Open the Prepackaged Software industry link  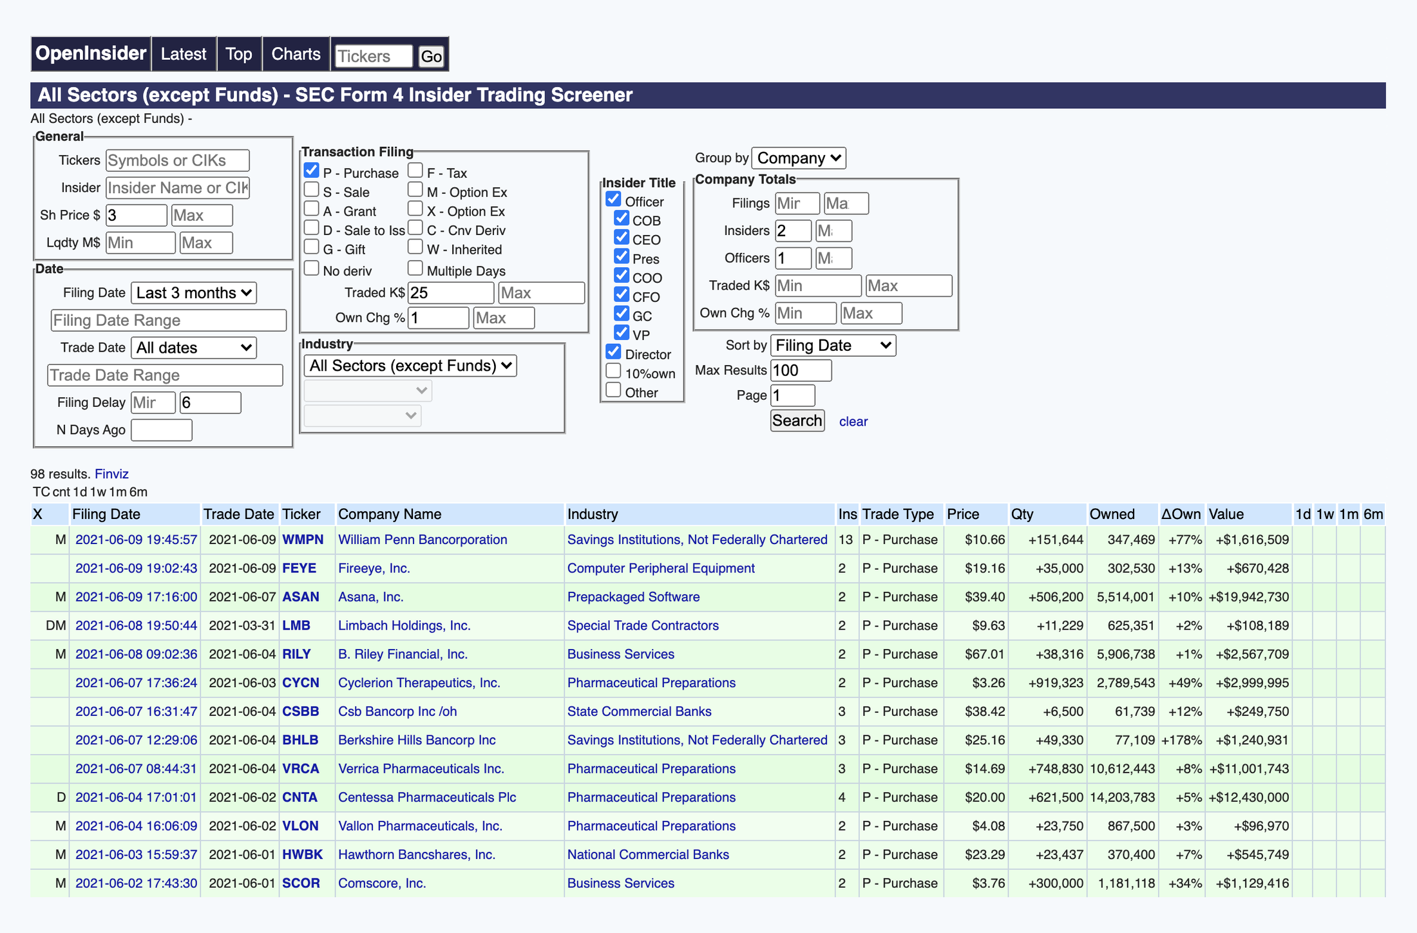(633, 597)
